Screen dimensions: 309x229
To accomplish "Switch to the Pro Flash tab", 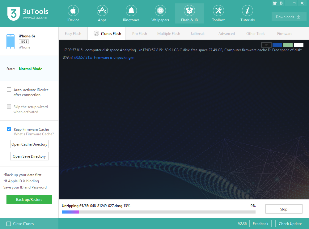I will [140, 33].
